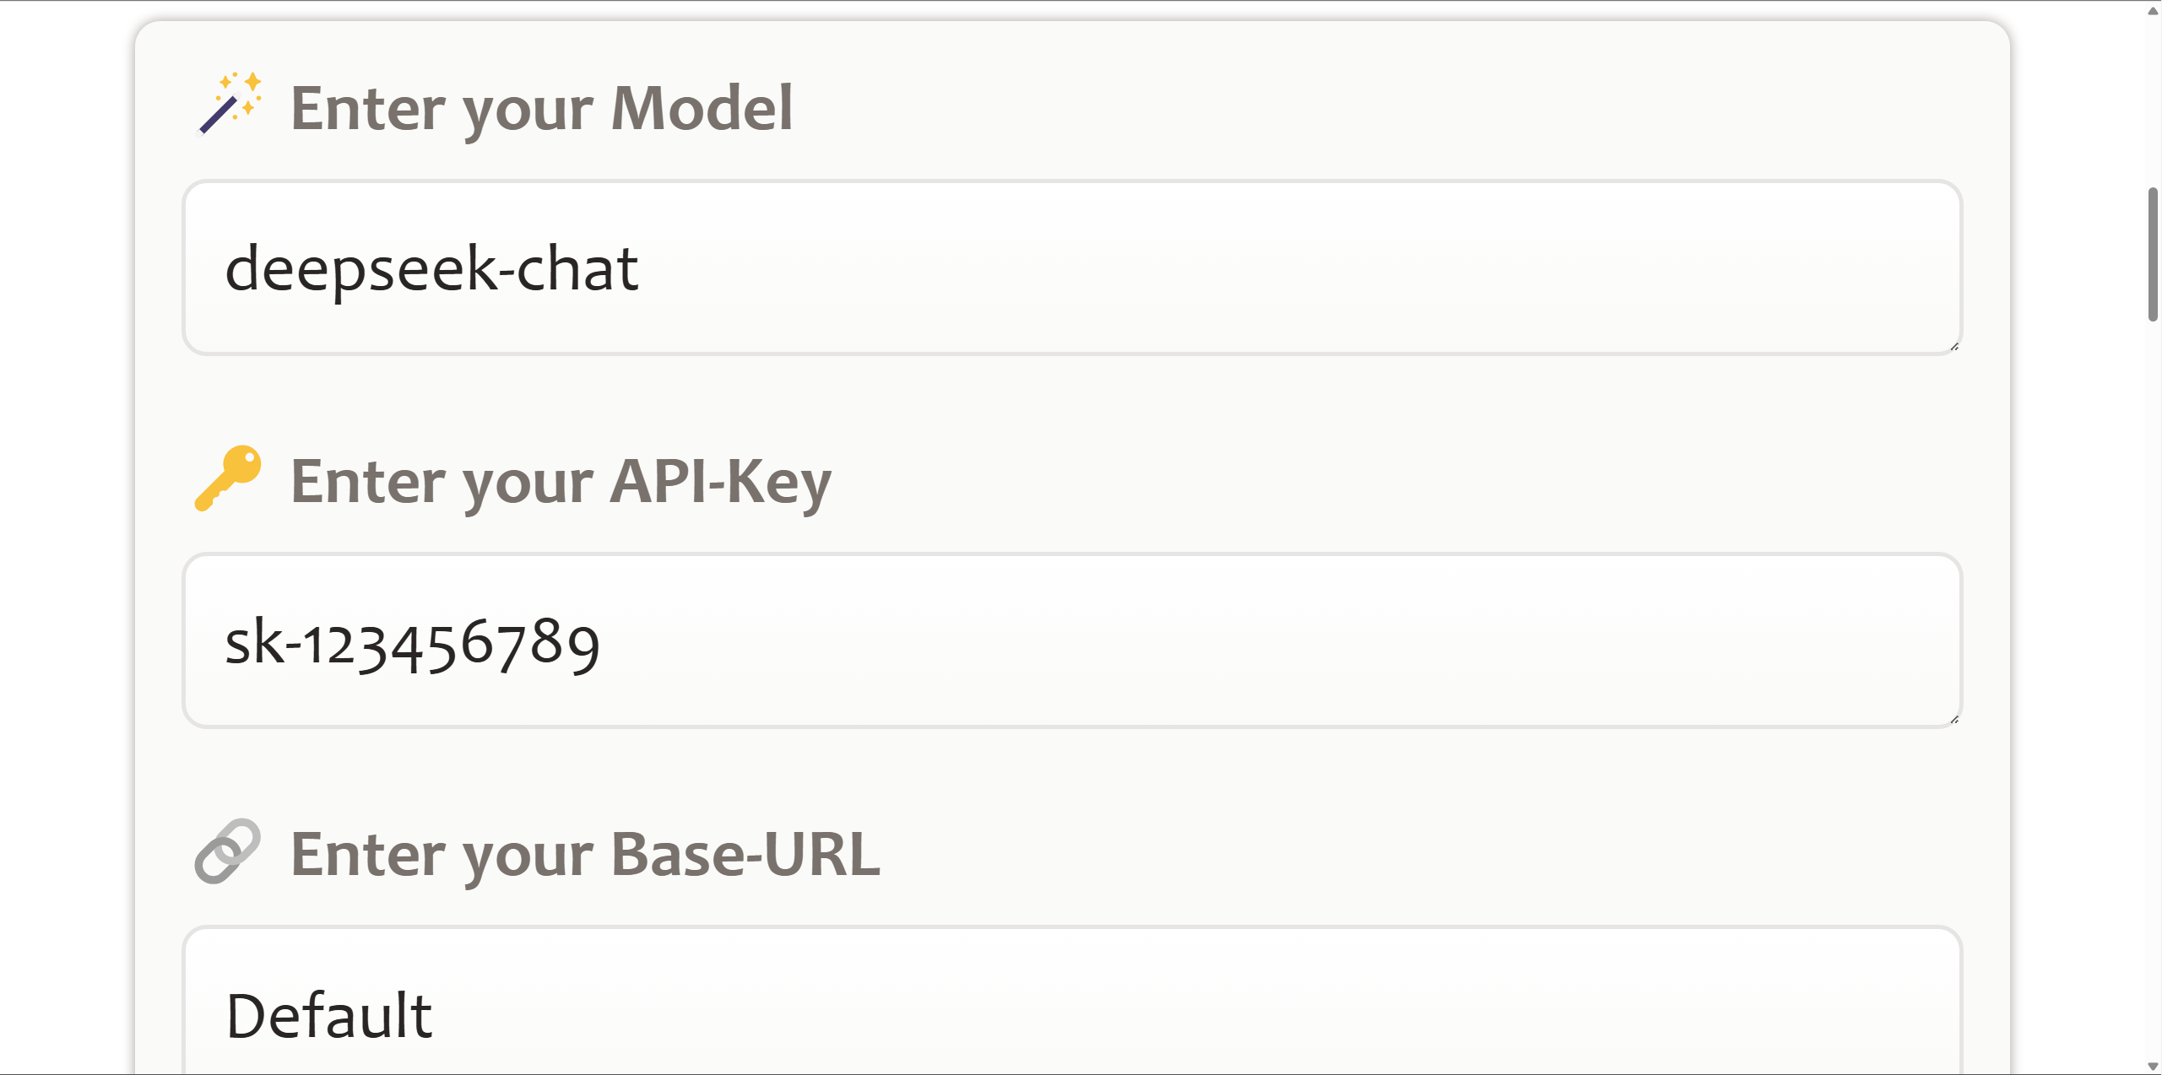Click the blank white margin outside the settings card
This screenshot has height=1075, width=2162.
[x=66, y=540]
